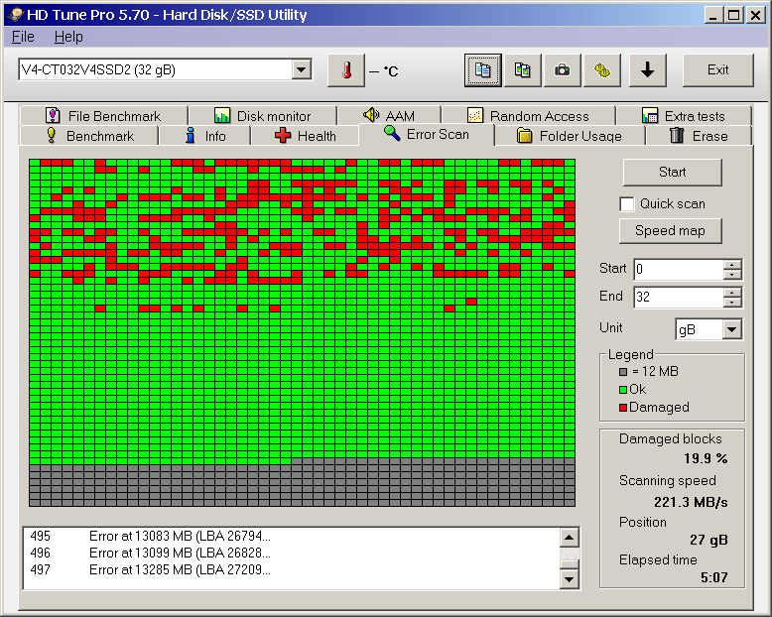Decrease the End value with down arrow

point(732,303)
